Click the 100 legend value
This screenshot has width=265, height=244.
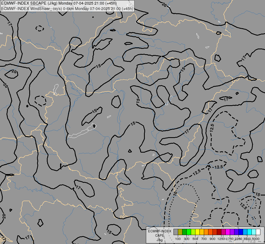(178, 239)
